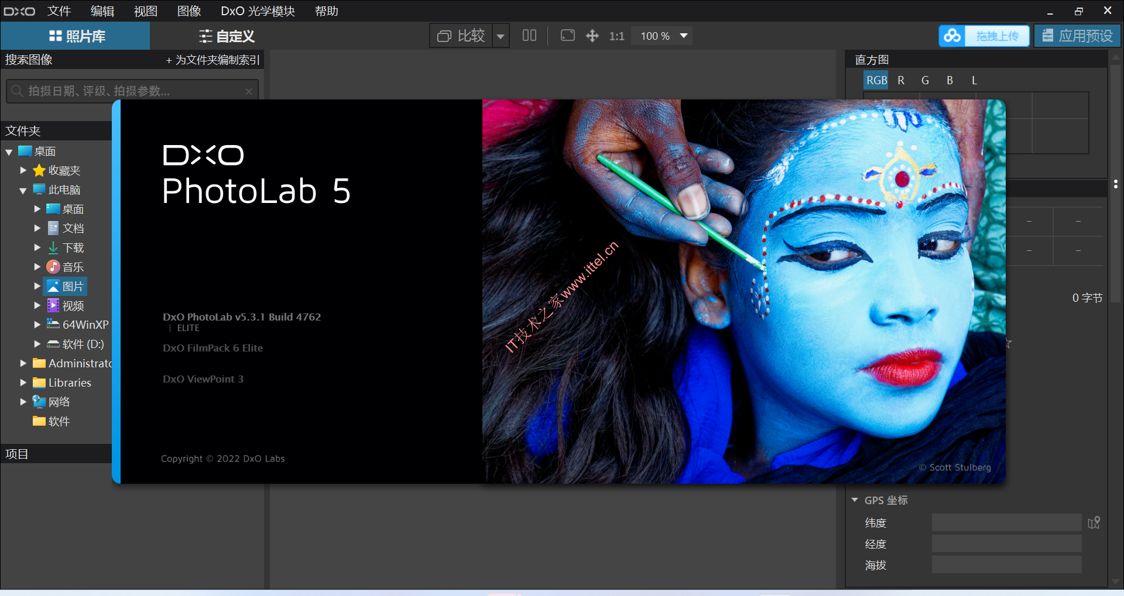Click the 项目 panel header
This screenshot has width=1124, height=596.
(57, 454)
